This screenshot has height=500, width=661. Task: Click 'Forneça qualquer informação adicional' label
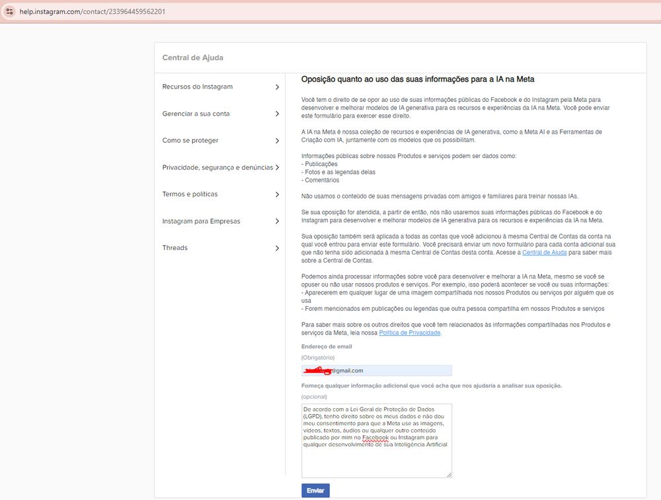(431, 386)
